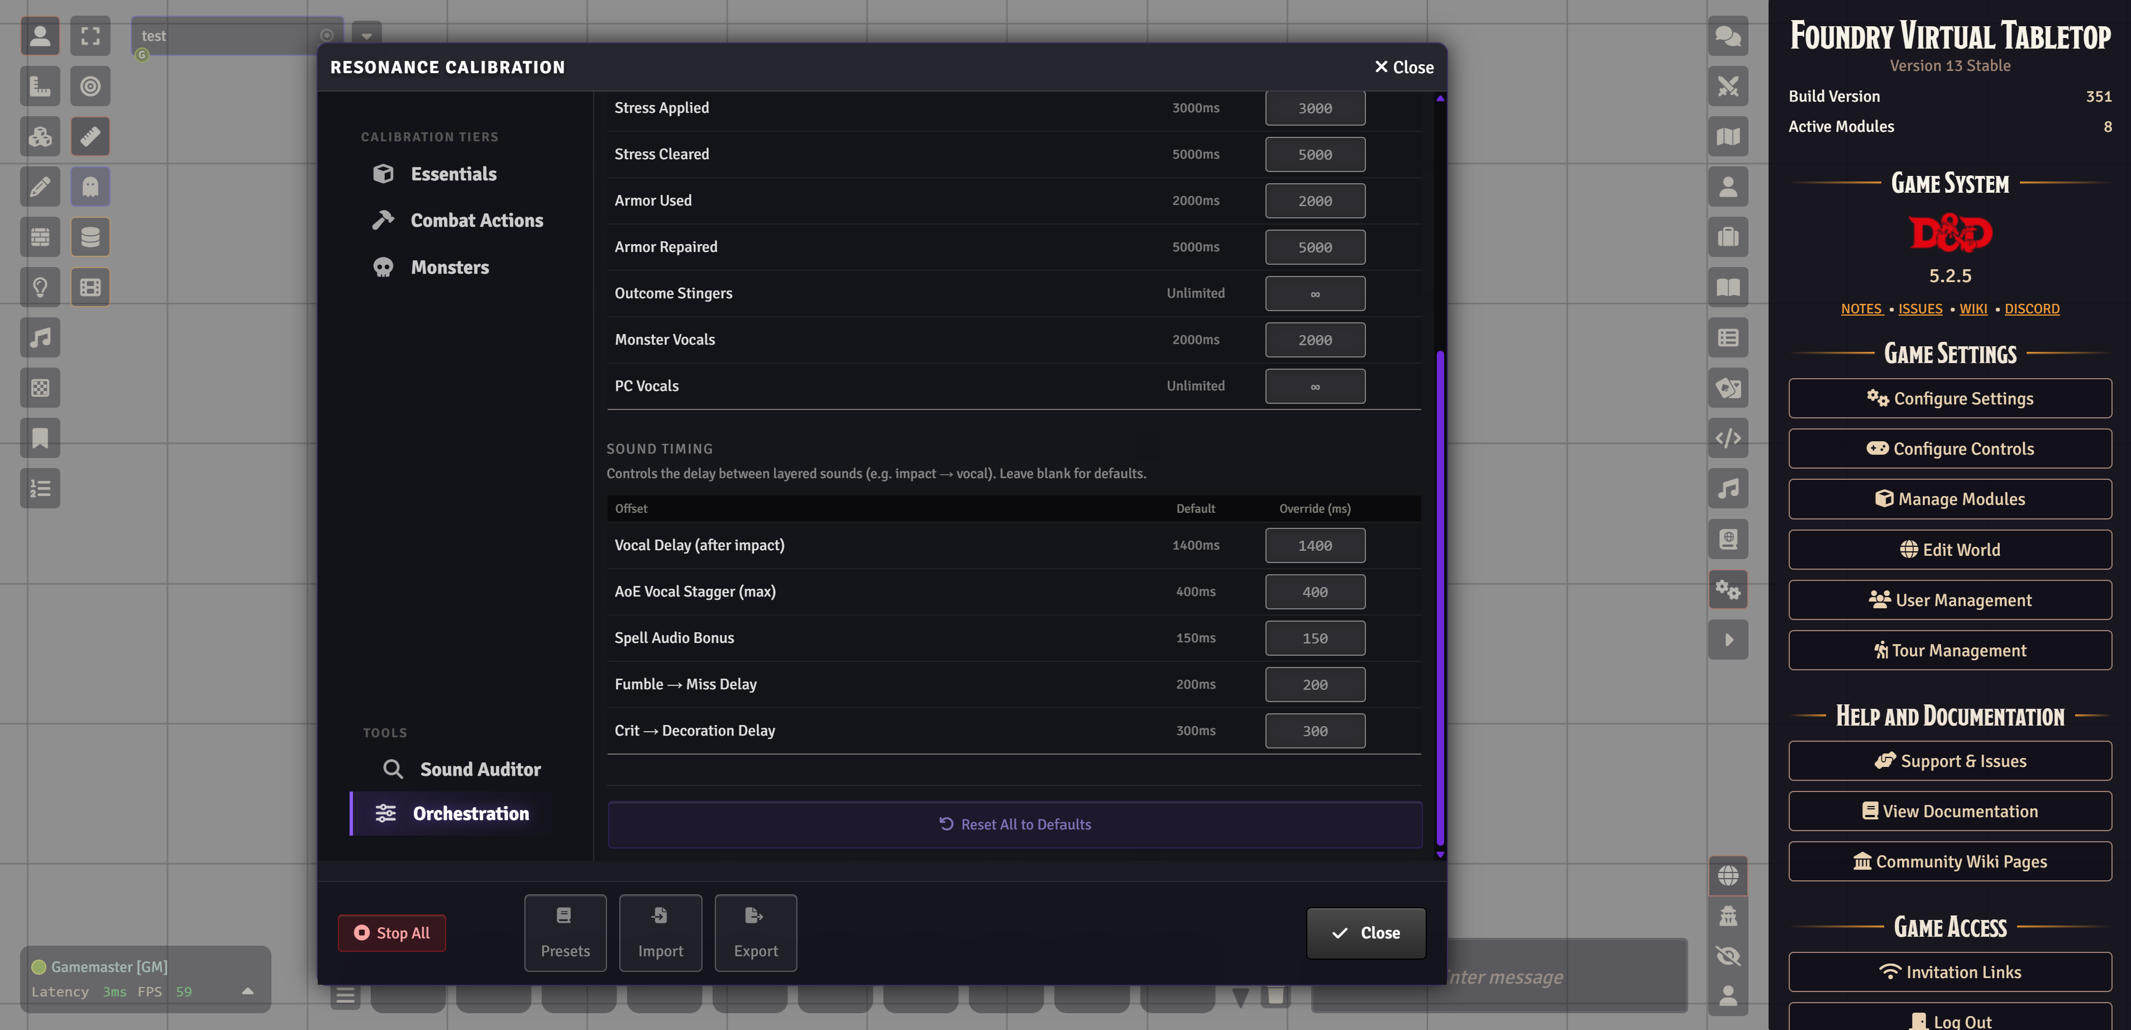Click the Import button
Image resolution: width=2131 pixels, height=1030 pixels.
click(x=660, y=932)
